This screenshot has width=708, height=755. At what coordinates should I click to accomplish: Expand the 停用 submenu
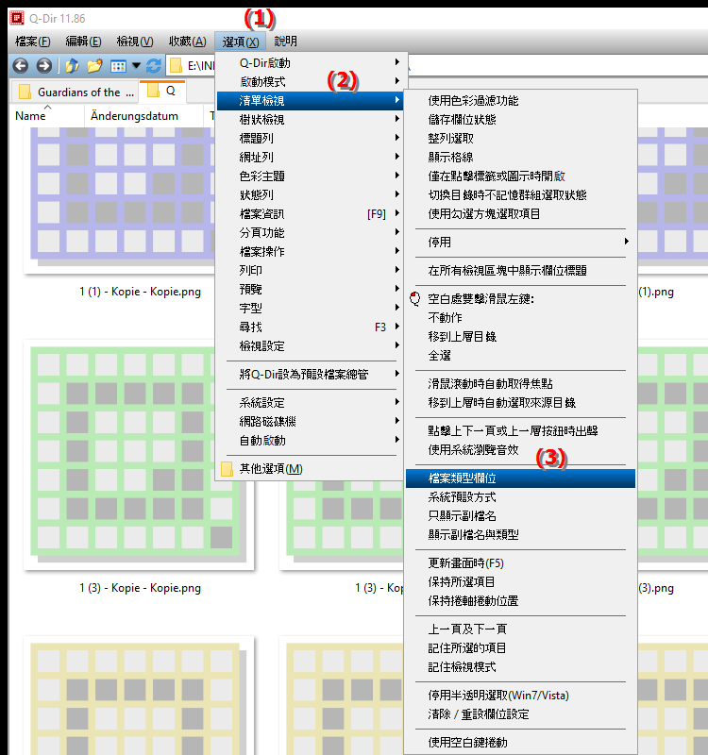[x=521, y=243]
